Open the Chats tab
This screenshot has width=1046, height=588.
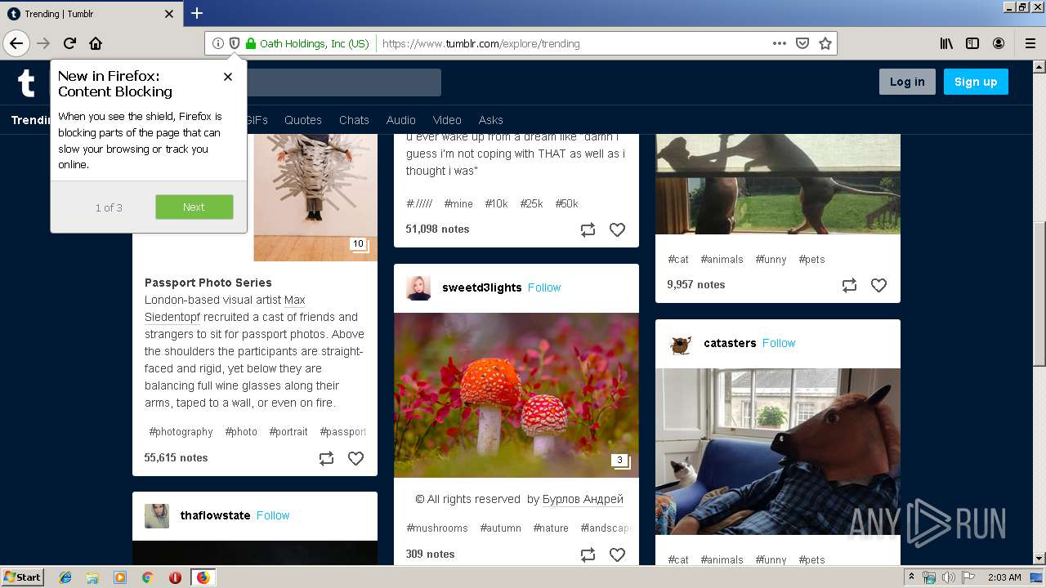click(354, 120)
